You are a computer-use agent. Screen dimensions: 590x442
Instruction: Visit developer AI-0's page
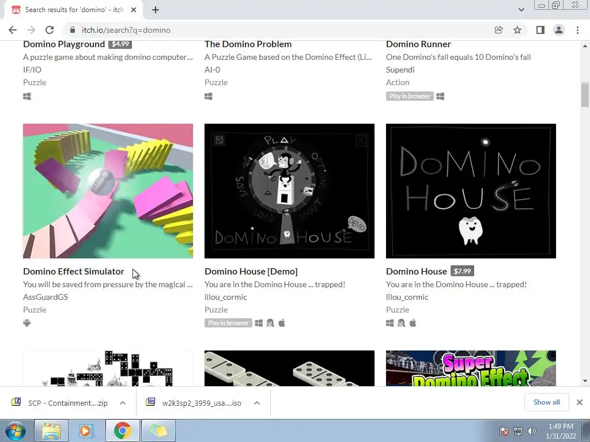212,70
